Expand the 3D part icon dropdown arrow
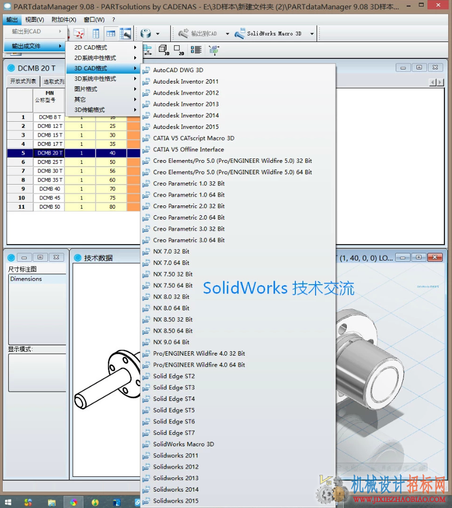The height and width of the screenshot is (508, 452). [x=158, y=34]
